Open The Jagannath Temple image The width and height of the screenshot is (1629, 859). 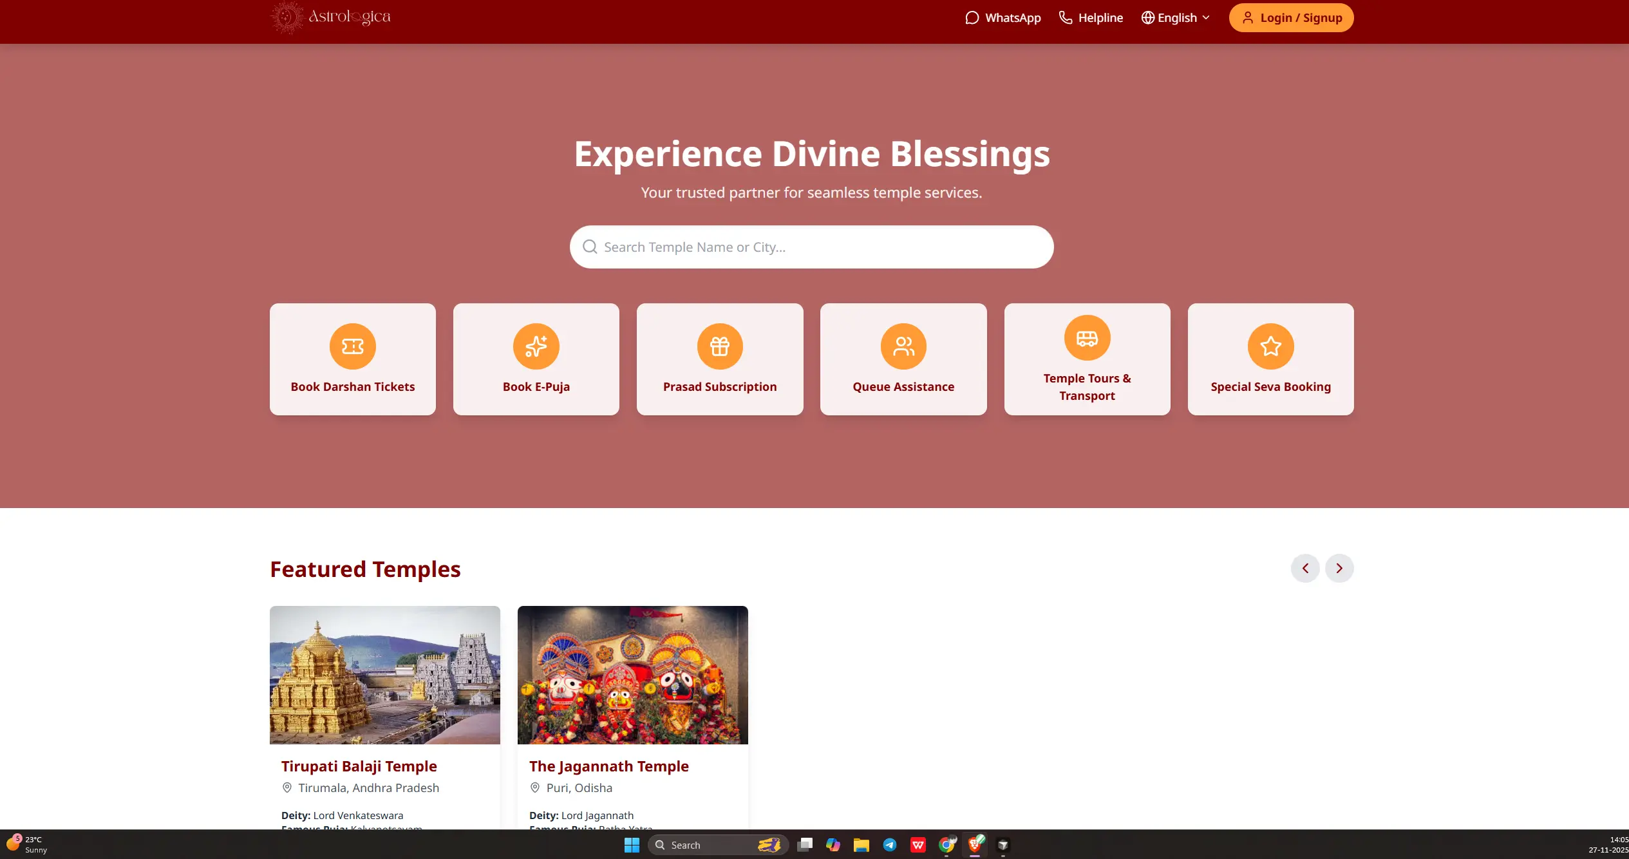pos(632,675)
